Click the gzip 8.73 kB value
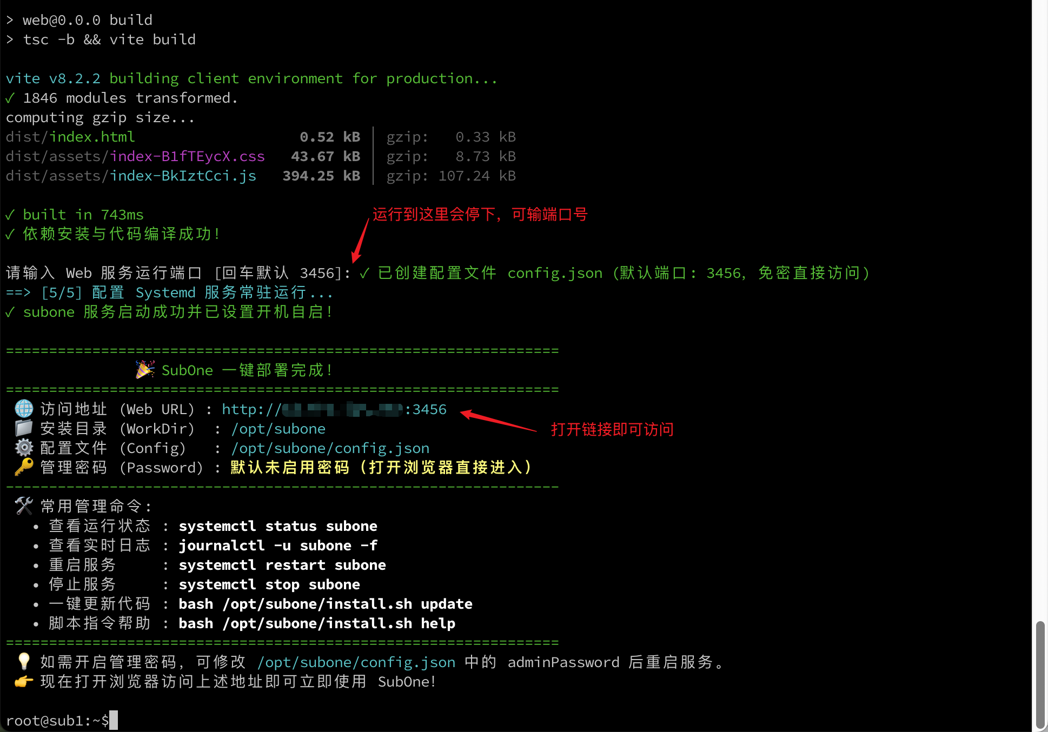The height and width of the screenshot is (732, 1048). [486, 156]
